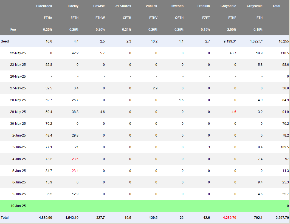Select the 12.9 Fidelity value
This screenshot has width=290, height=224.
point(75,194)
